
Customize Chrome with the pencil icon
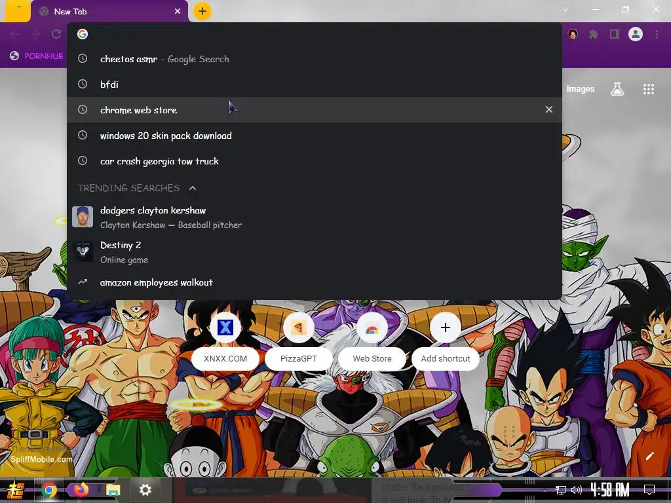tap(649, 456)
